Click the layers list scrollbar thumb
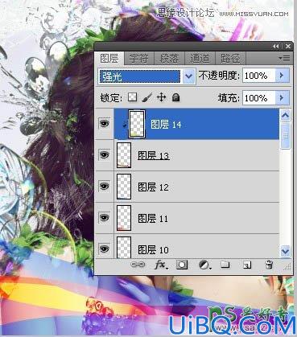Screen dimensions: 297x337 (x=285, y=136)
